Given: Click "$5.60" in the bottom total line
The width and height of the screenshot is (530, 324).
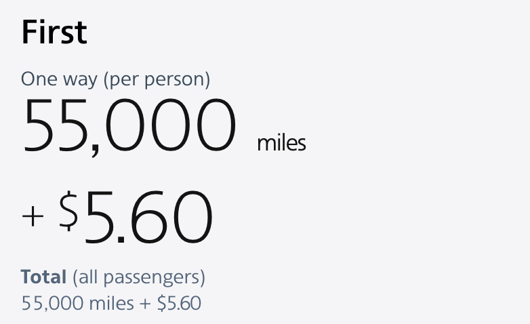Looking at the screenshot, I should pos(179,303).
